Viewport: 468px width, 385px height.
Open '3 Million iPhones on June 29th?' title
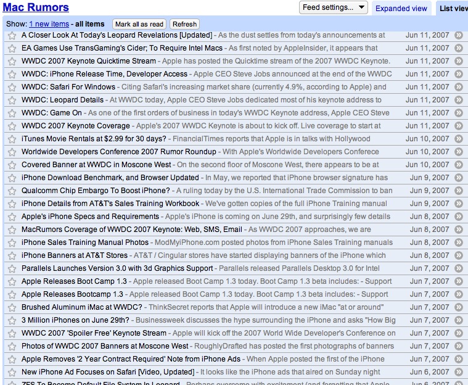75,320
